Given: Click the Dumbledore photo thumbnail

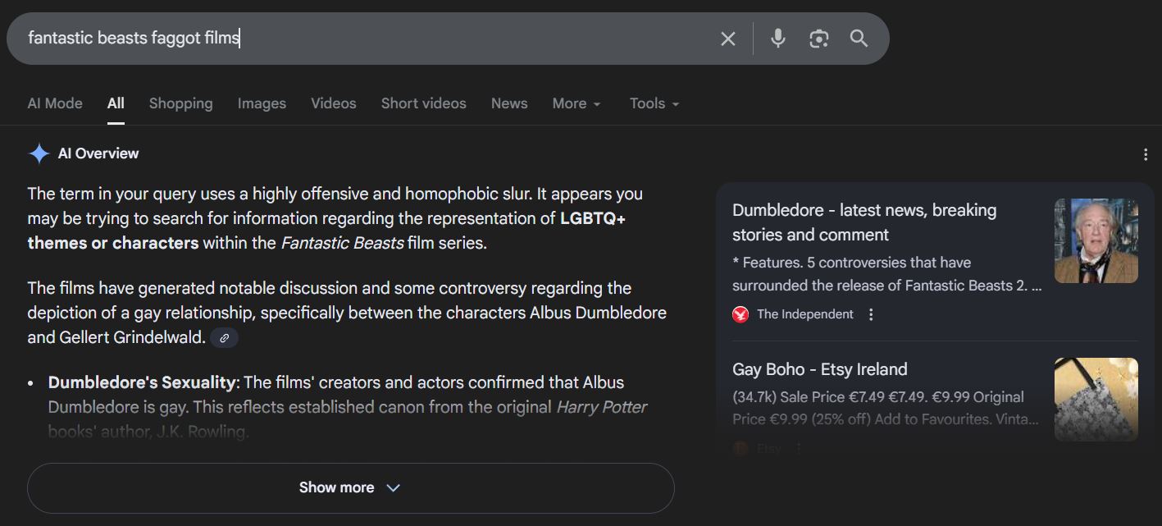Looking at the screenshot, I should click(1096, 240).
